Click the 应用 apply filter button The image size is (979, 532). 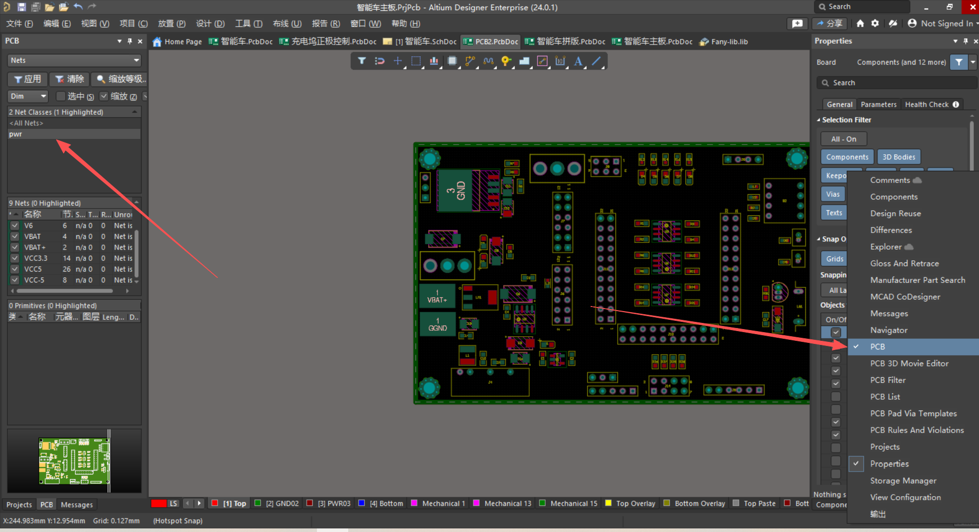point(28,79)
